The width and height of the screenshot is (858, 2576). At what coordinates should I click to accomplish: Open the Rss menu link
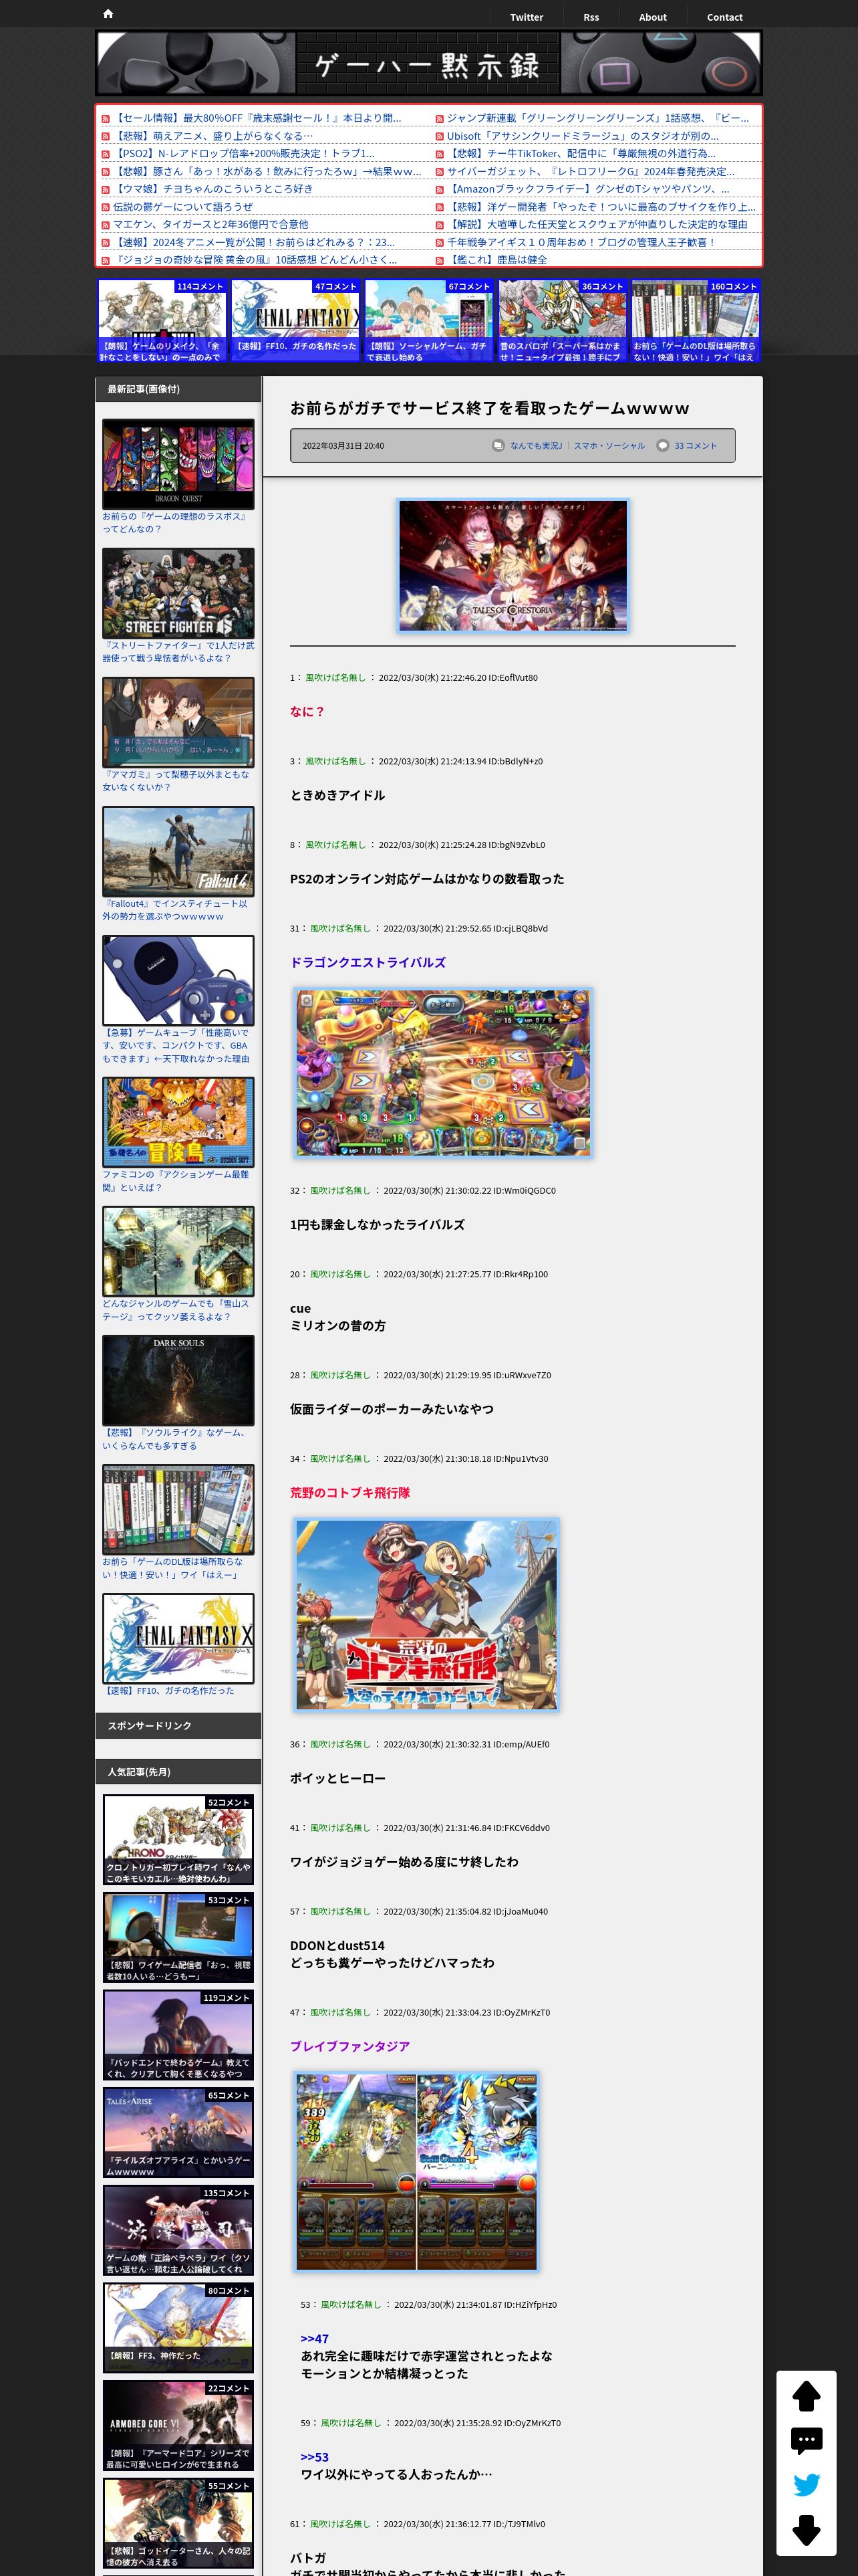pyautogui.click(x=591, y=17)
